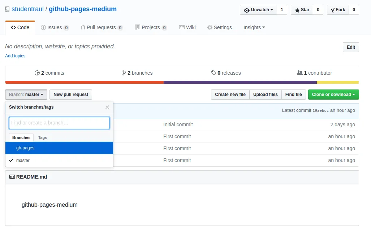Open the Initial commit message link
This screenshot has height=232, width=371.
178,124
